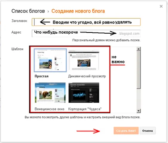This screenshot has width=168, height=143.
Task: Click the Заголовок title input field
Action: pyautogui.click(x=86, y=22)
